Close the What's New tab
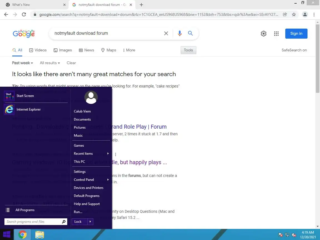Image resolution: width=320 pixels, height=240 pixels. tap(64, 5)
